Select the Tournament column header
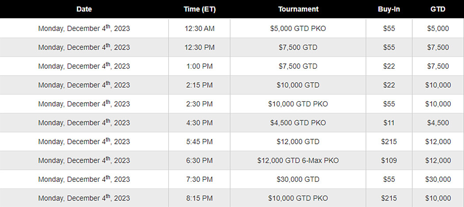This screenshot has width=464, height=207. 298,9
